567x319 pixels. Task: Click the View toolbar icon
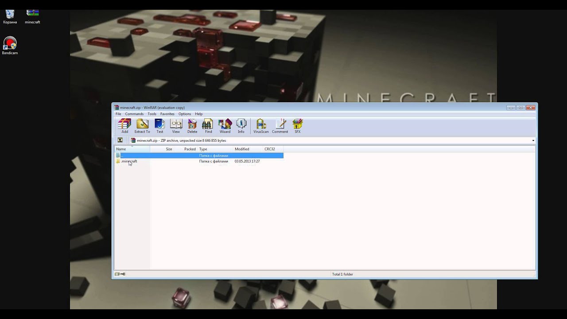click(x=176, y=126)
